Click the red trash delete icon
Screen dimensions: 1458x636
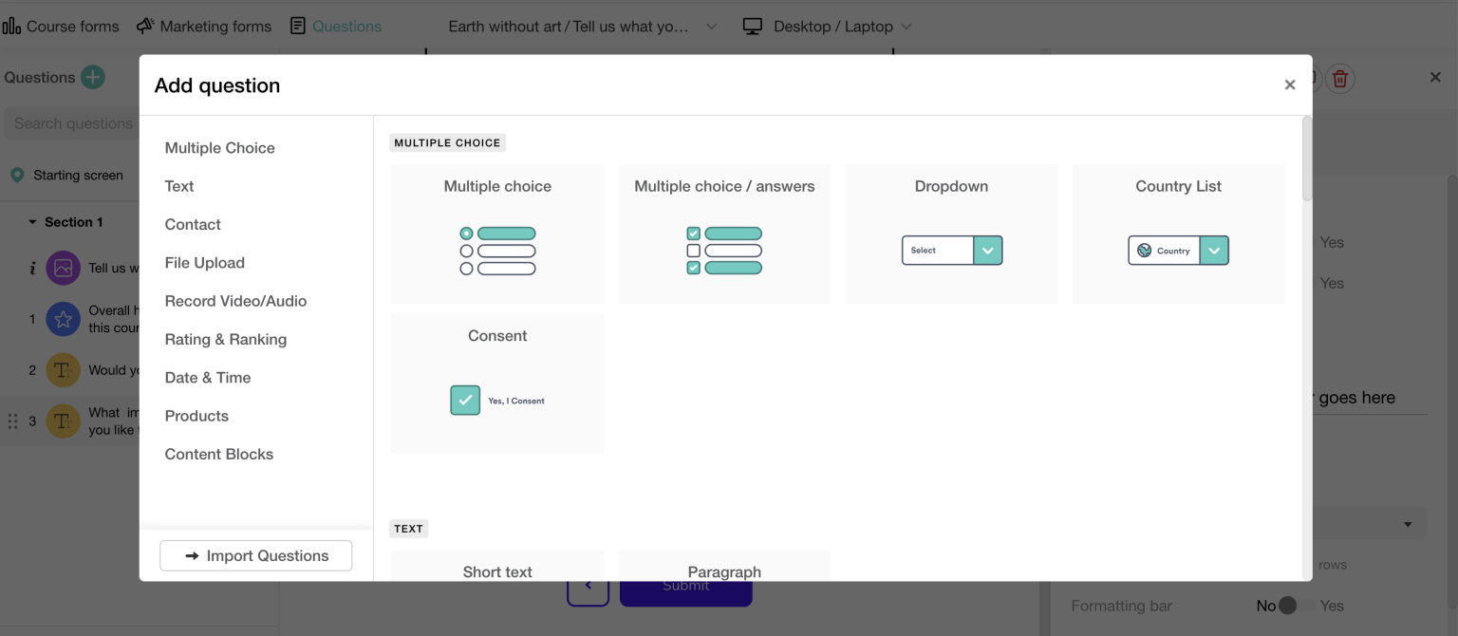pos(1339,78)
